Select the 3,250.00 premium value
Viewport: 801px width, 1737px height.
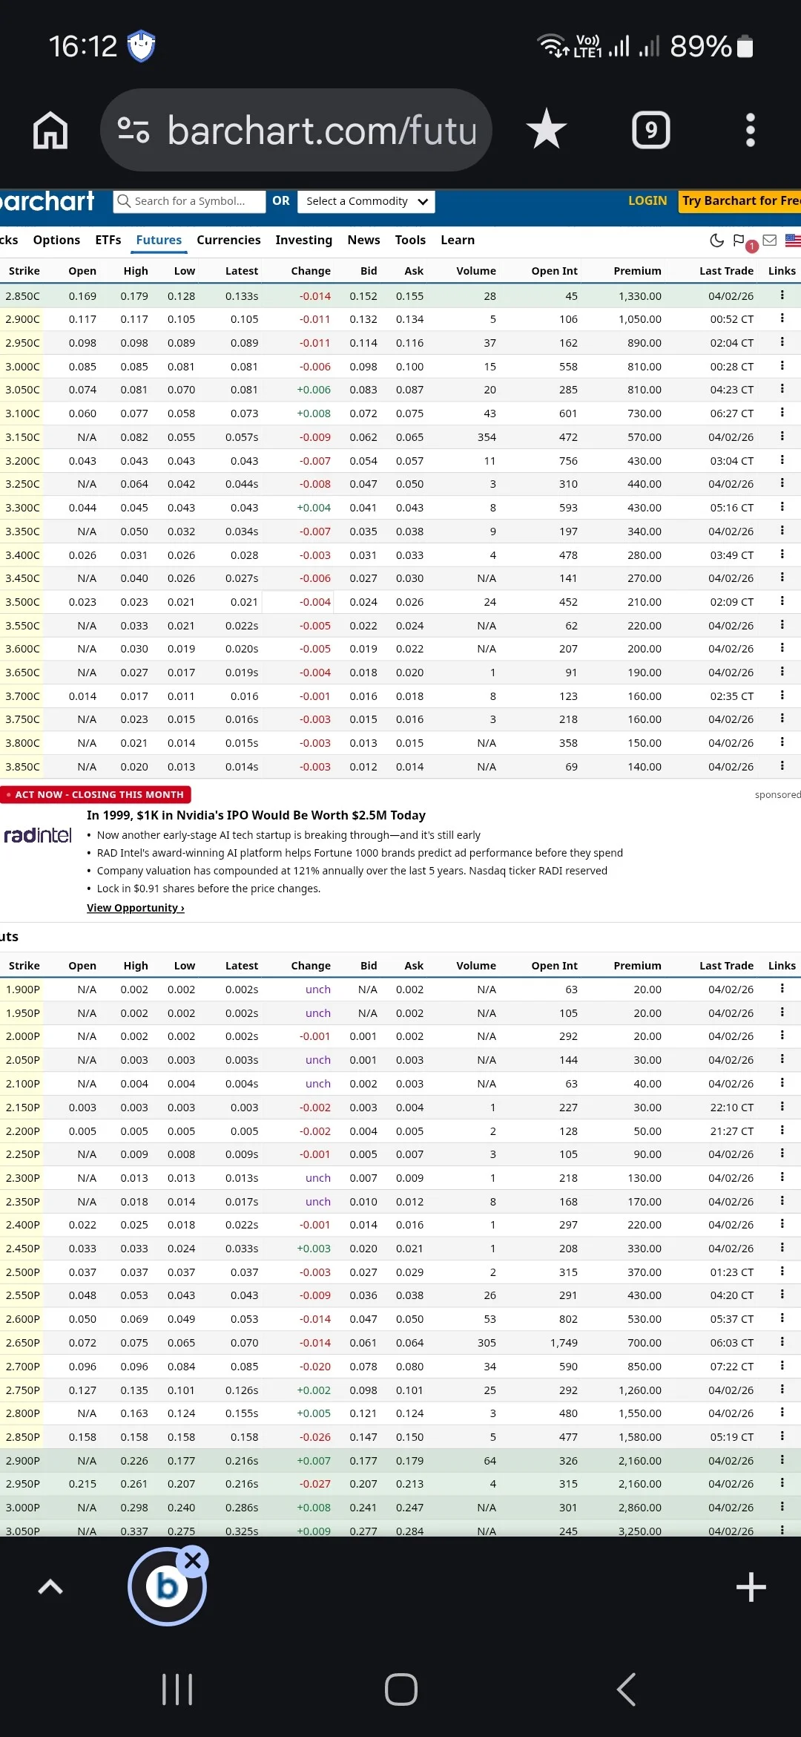pos(640,1530)
